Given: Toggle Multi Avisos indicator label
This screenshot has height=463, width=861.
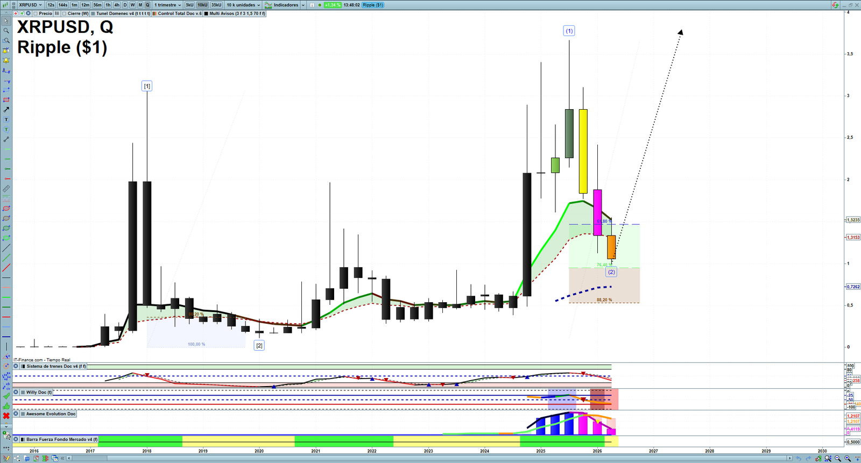Looking at the screenshot, I should [235, 13].
